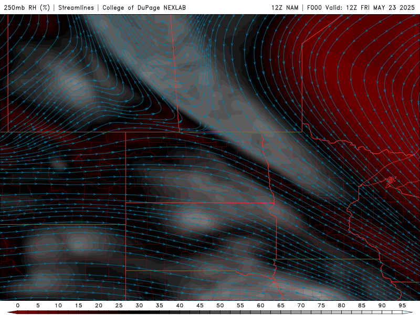Image resolution: width=420 pixels, height=315 pixels.
Task: Click the colorbar label "70"
Action: (x=301, y=306)
